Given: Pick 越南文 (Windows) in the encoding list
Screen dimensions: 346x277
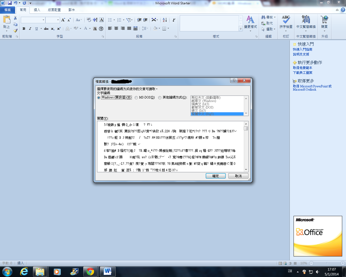Looking at the screenshot, I should [217, 101].
